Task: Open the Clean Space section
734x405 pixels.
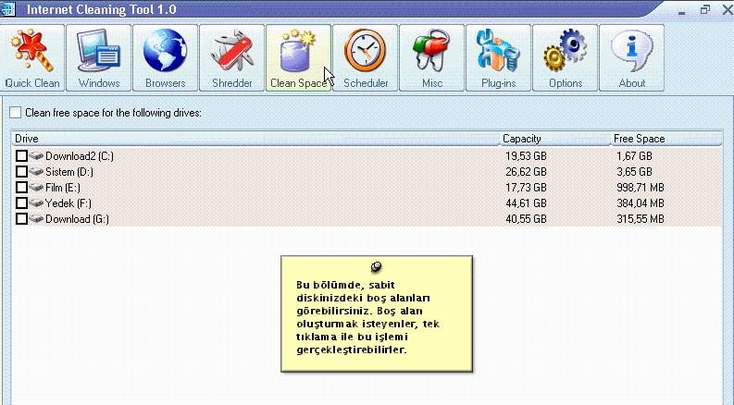Action: pyautogui.click(x=299, y=58)
